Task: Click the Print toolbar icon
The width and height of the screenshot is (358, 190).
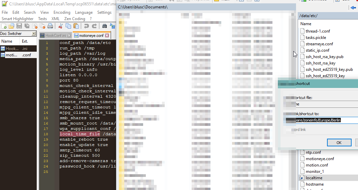Action: pyautogui.click(x=50, y=26)
